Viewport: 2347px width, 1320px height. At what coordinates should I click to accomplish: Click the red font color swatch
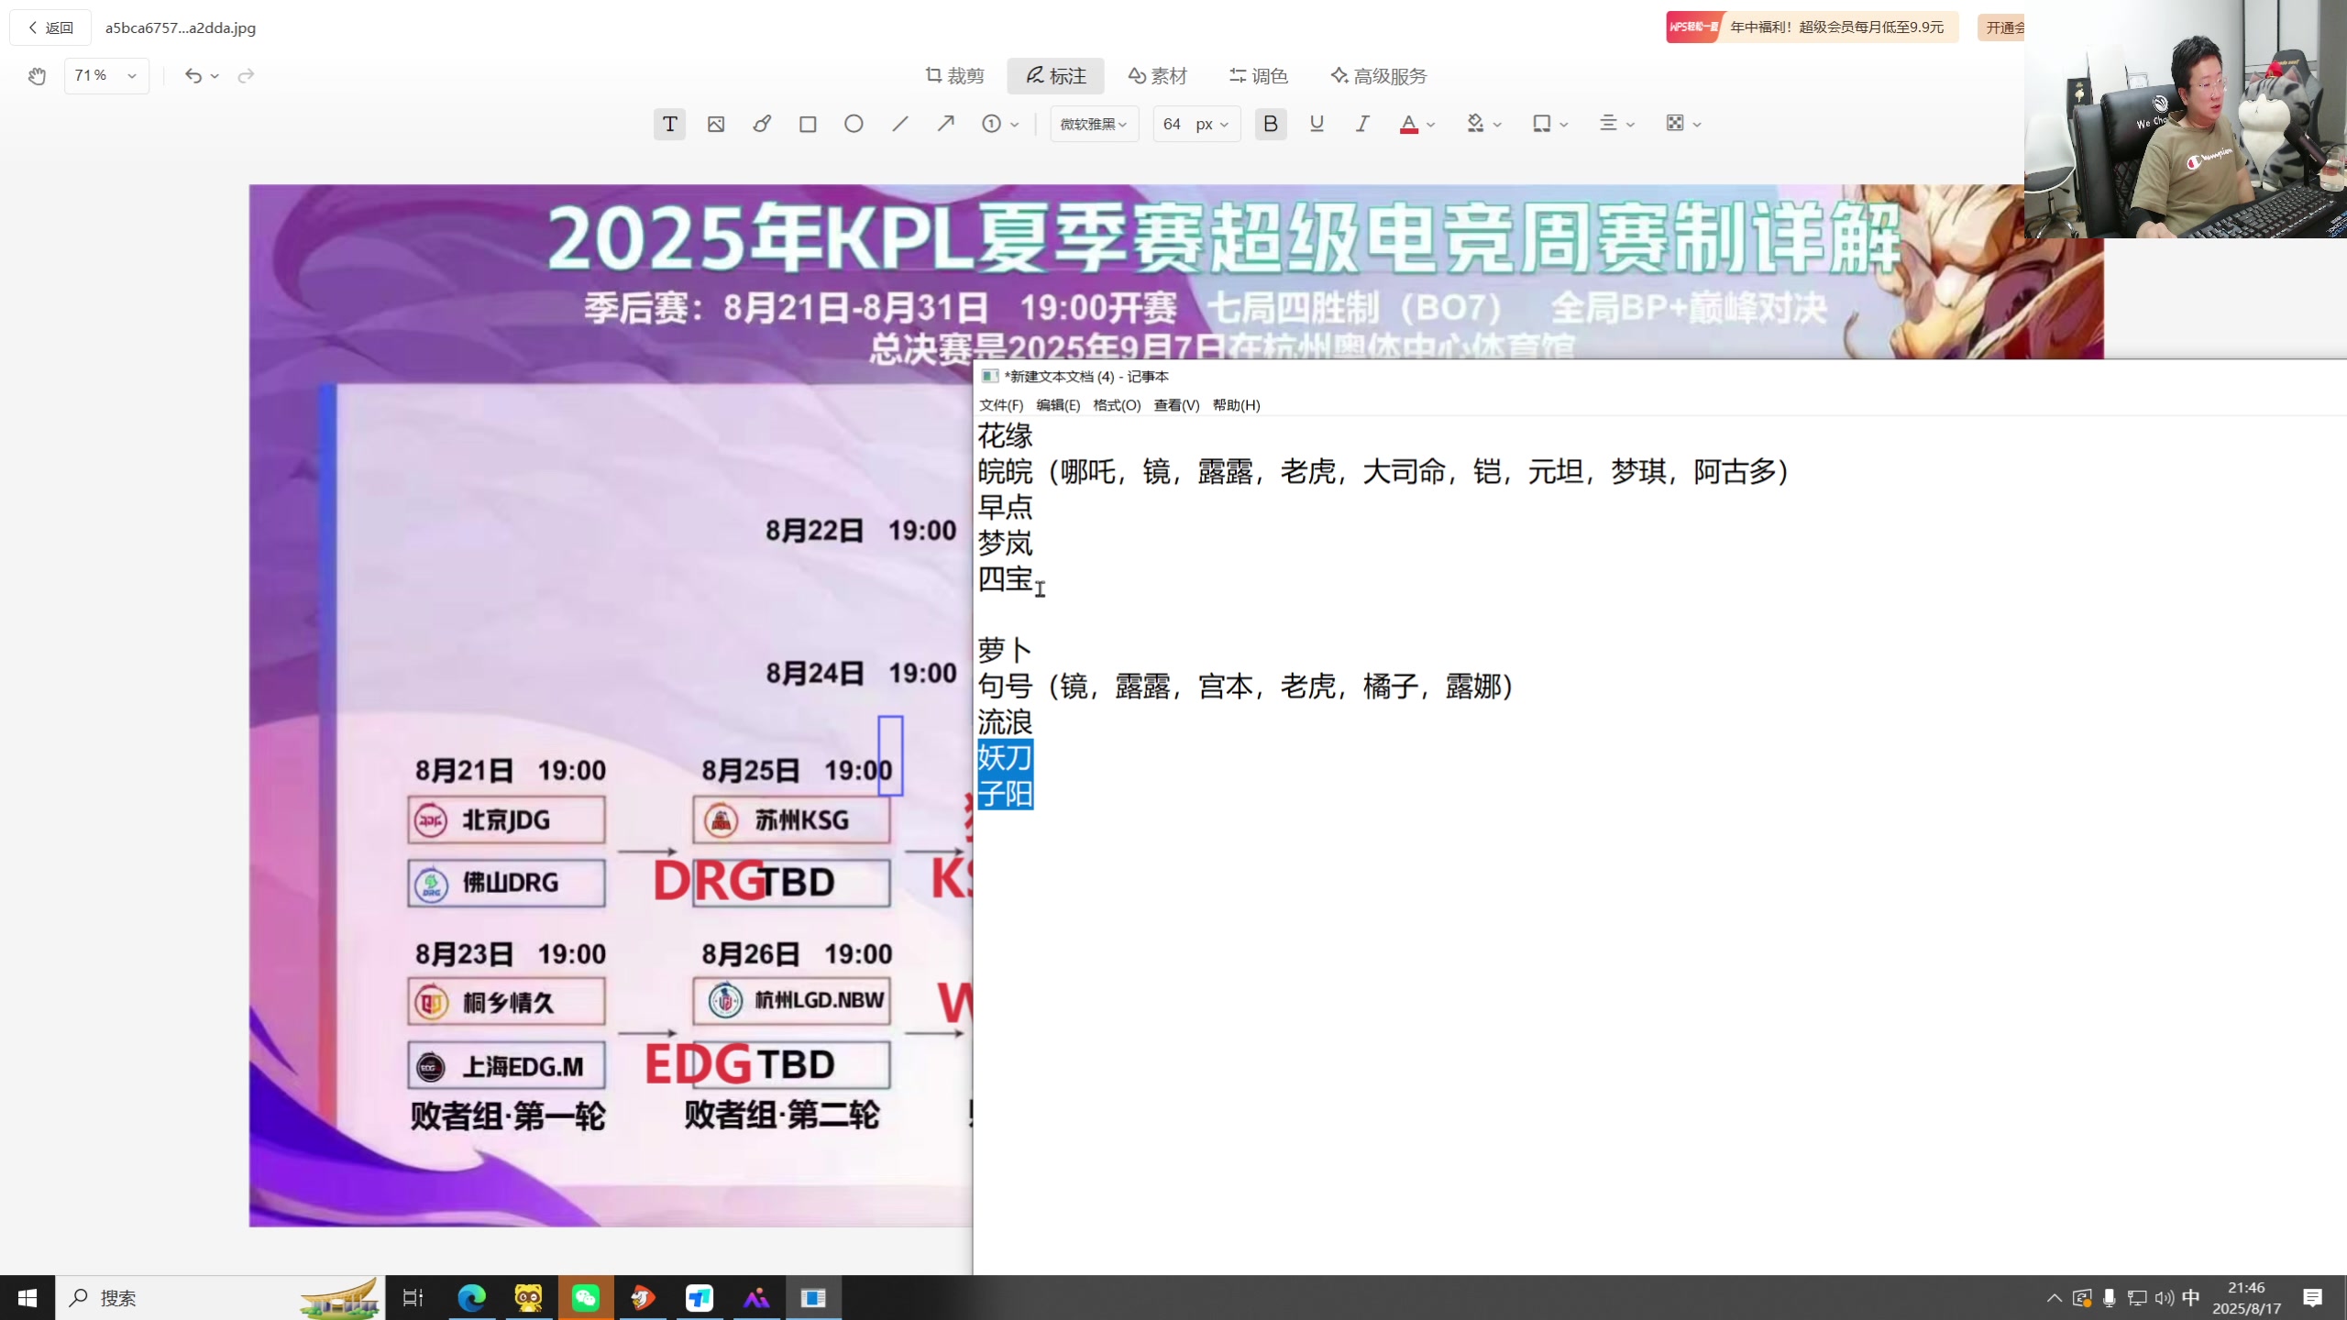click(1409, 124)
